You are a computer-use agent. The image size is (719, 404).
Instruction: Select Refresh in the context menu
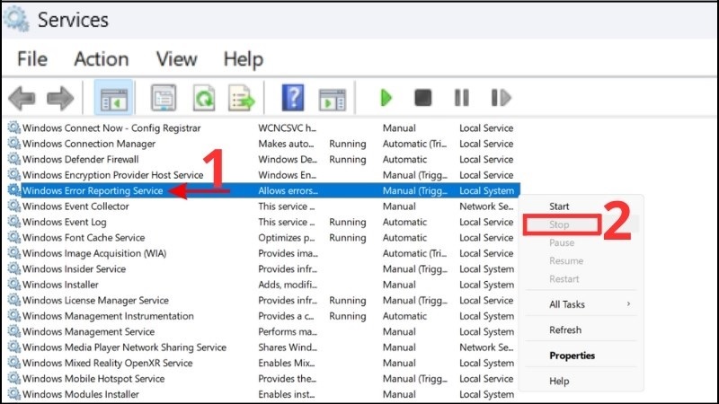[x=565, y=330]
